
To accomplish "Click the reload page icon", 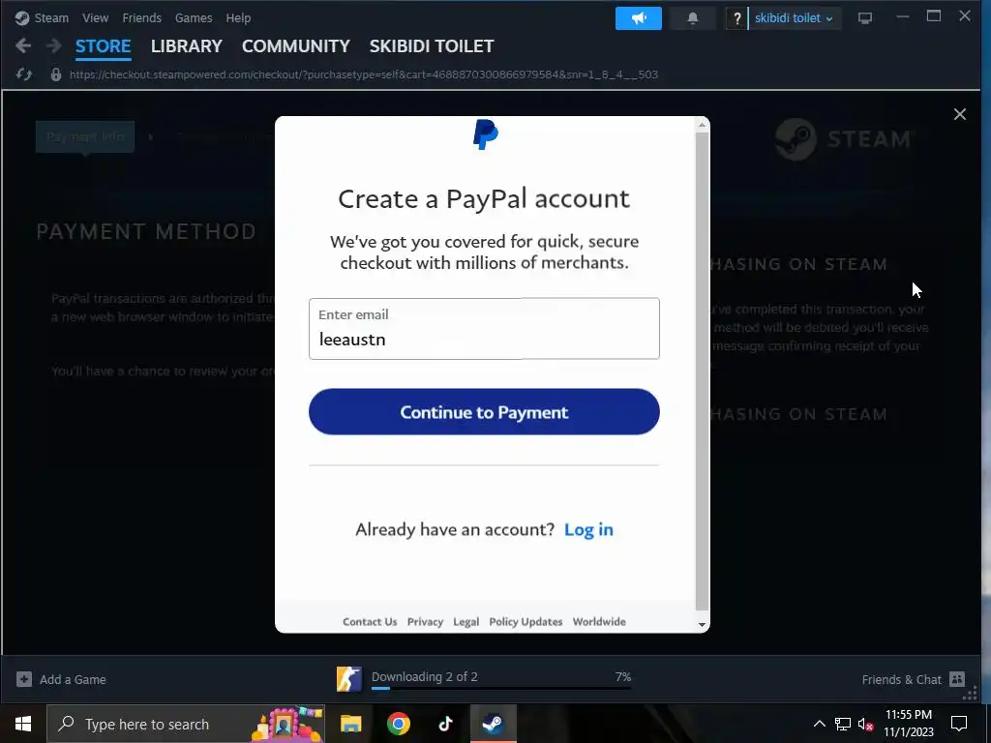I will [x=24, y=74].
